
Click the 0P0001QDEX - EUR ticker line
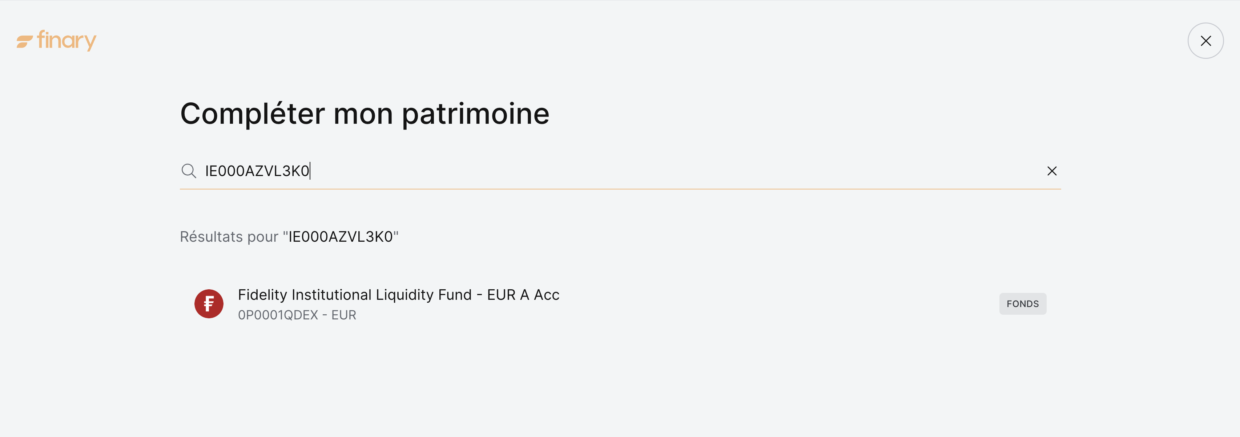(297, 315)
